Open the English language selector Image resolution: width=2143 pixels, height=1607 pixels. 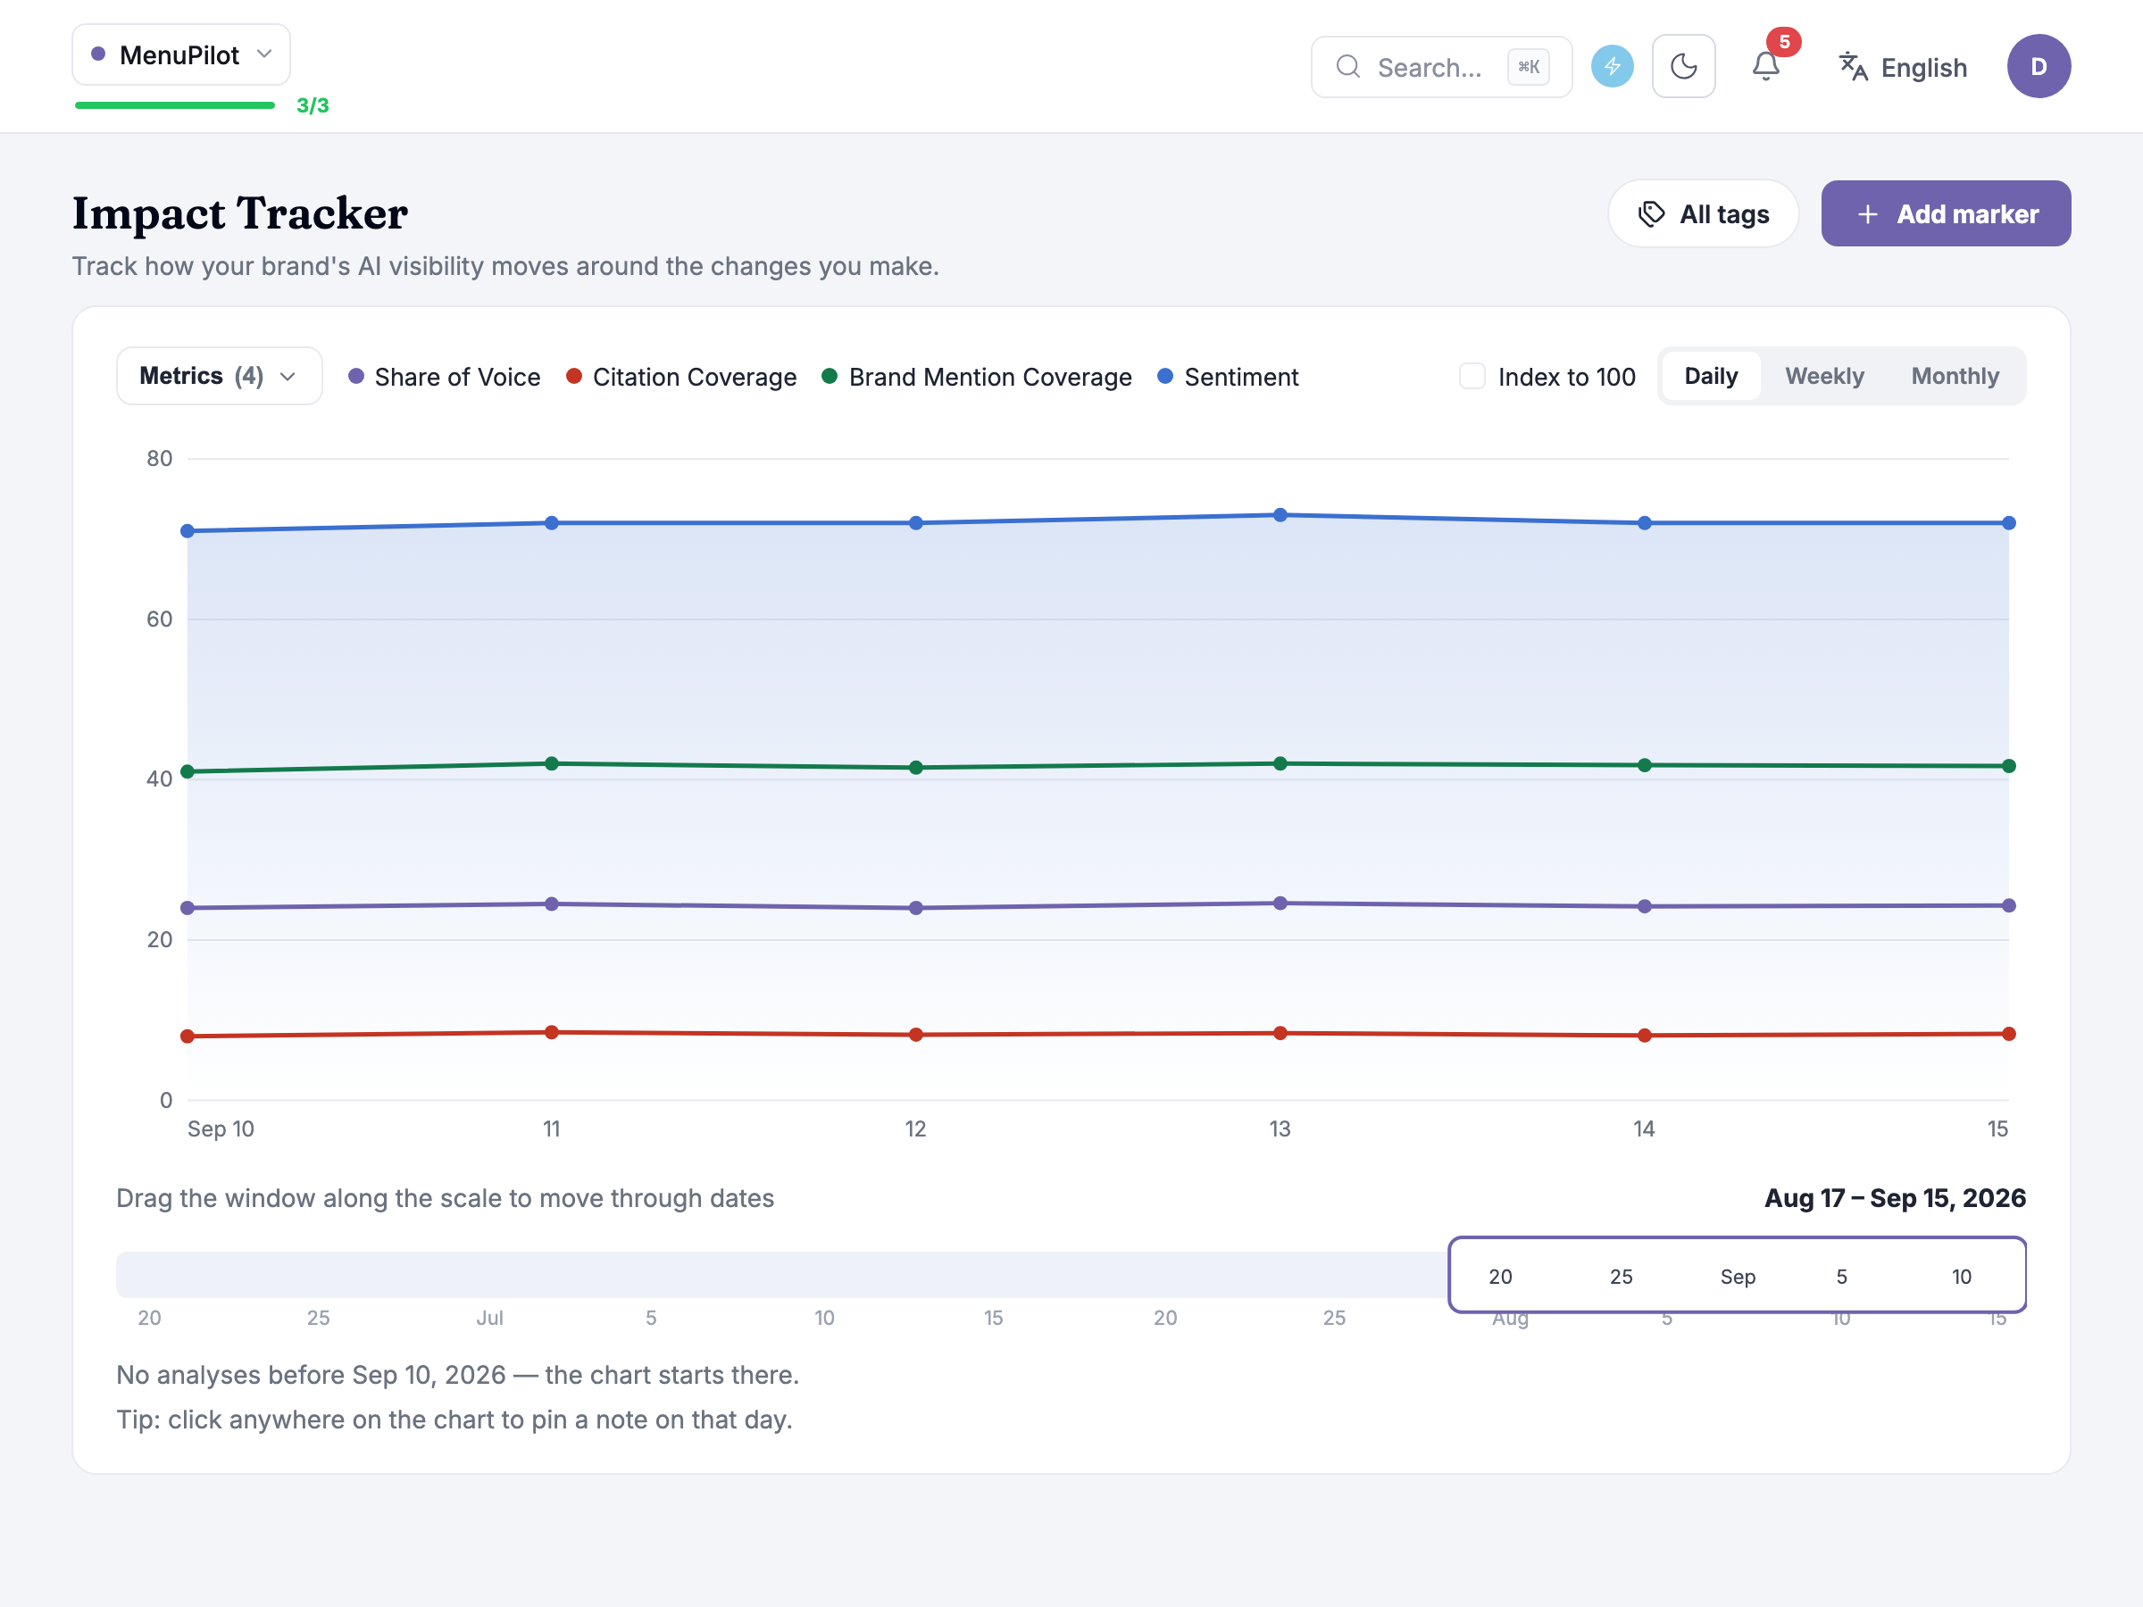pos(1903,68)
